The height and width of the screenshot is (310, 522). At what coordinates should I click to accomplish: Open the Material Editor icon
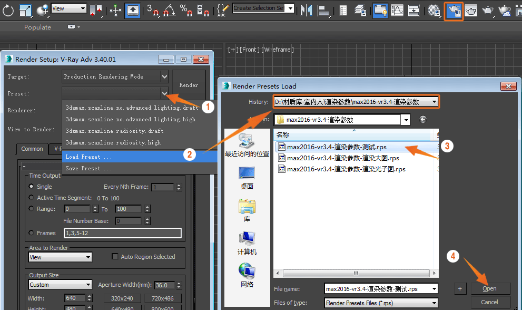tap(434, 11)
